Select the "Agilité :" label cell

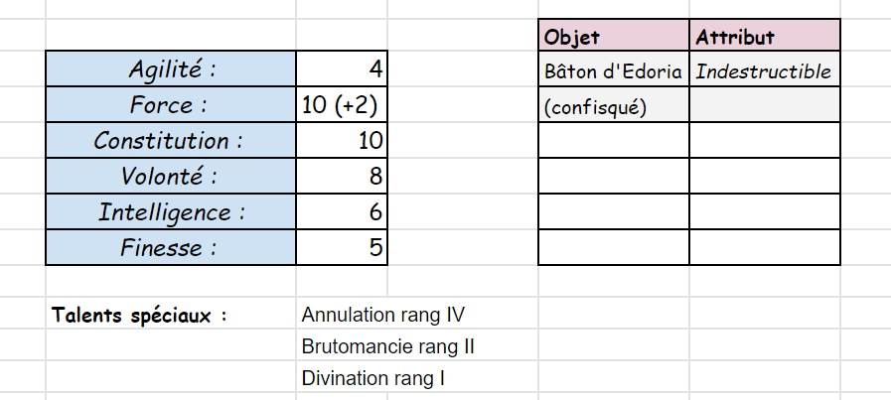pos(171,69)
